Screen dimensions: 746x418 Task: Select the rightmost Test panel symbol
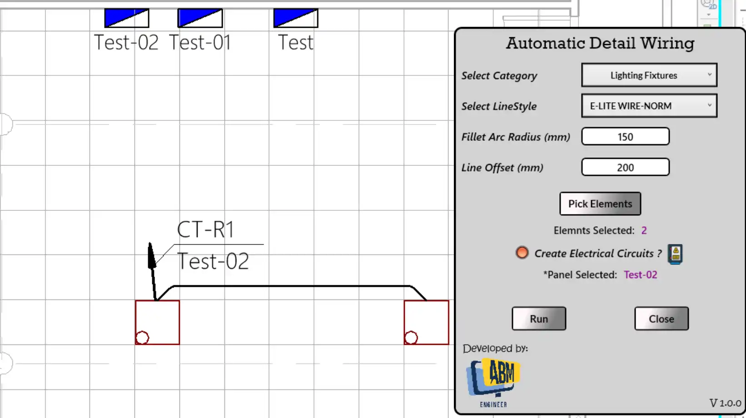pos(296,19)
